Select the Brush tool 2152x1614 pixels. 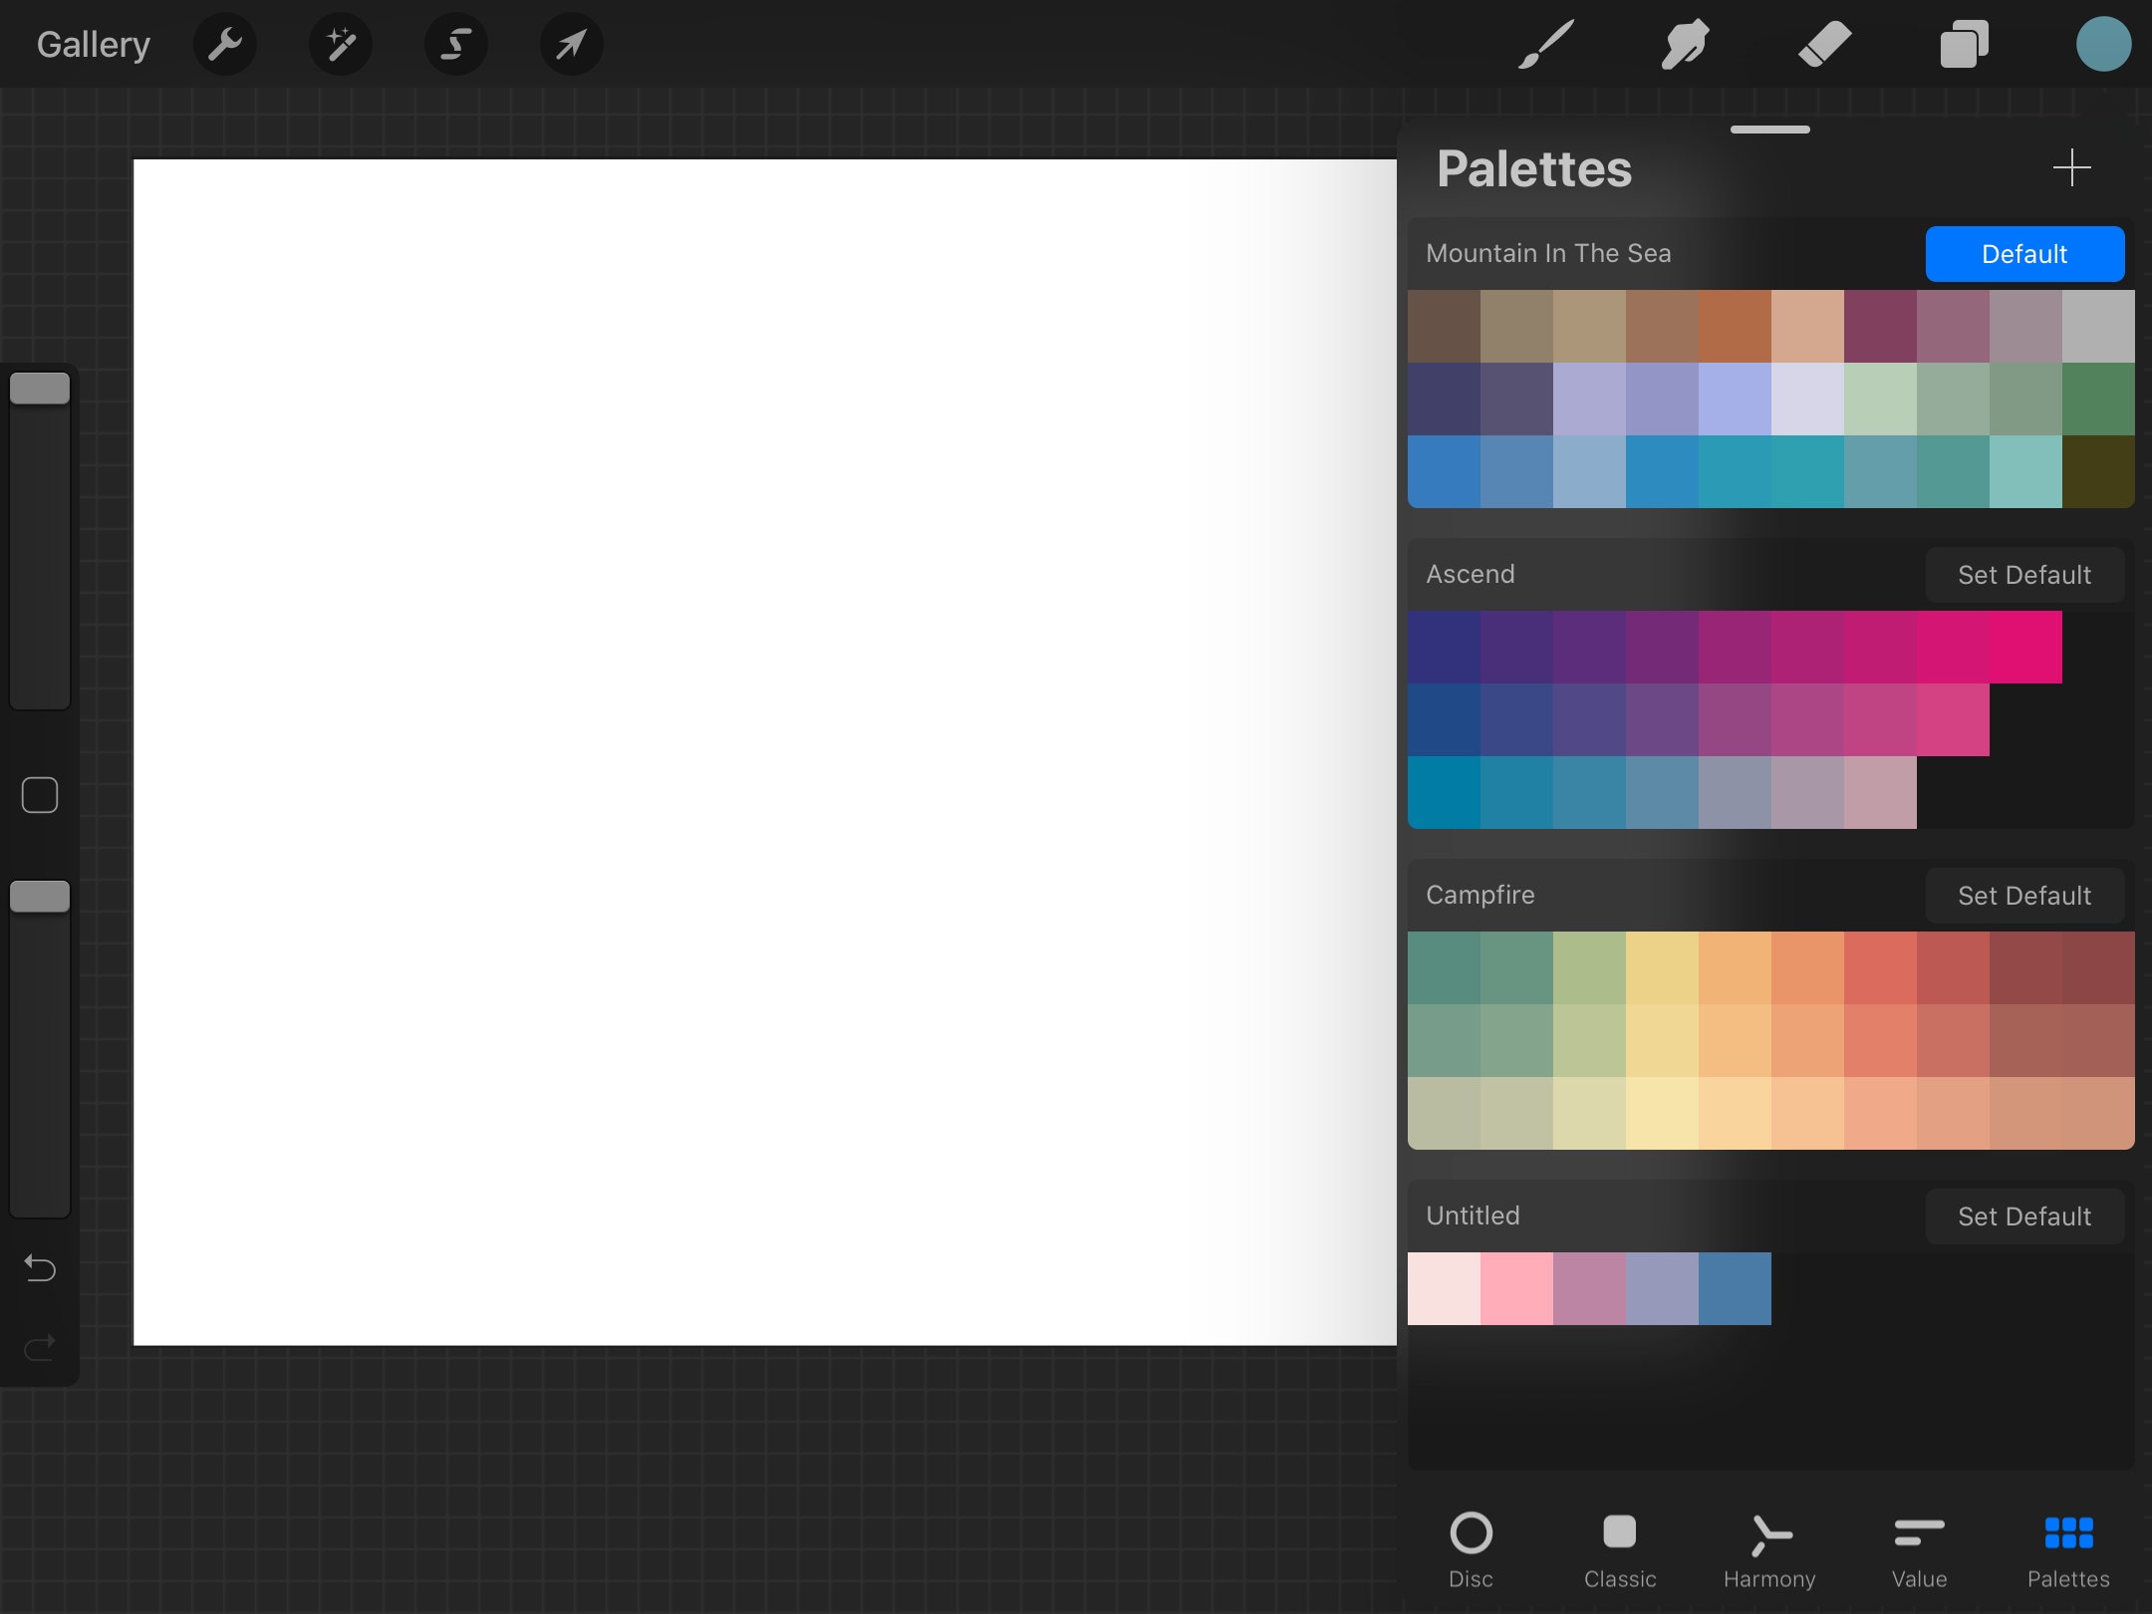(x=1543, y=43)
